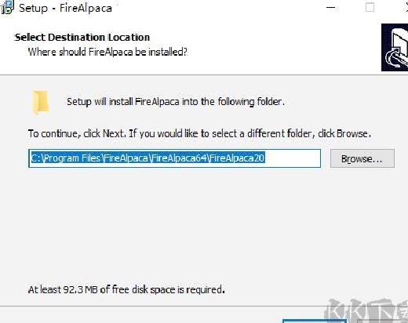
Task: Click the highlighted Next button at the bottom
Action: [x=315, y=321]
